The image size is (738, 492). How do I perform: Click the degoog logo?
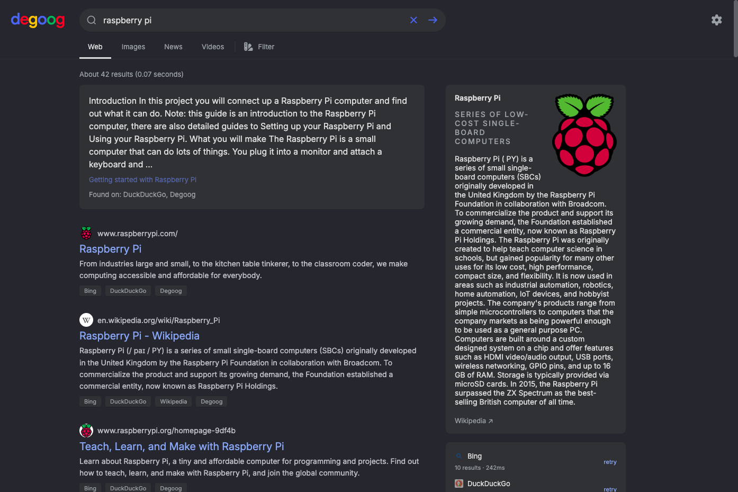point(38,20)
